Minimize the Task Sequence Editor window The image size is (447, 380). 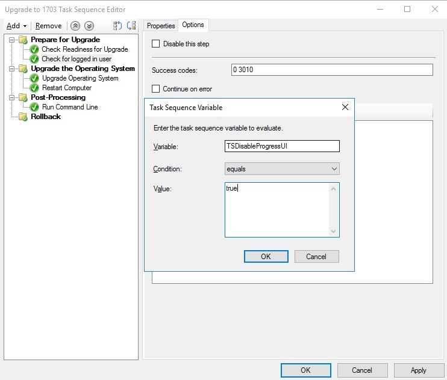pos(380,10)
